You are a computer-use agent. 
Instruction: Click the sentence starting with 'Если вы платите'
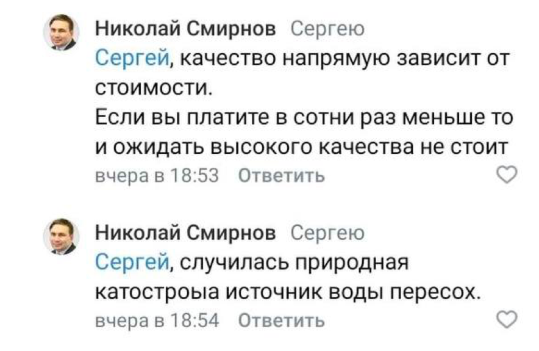(303, 118)
